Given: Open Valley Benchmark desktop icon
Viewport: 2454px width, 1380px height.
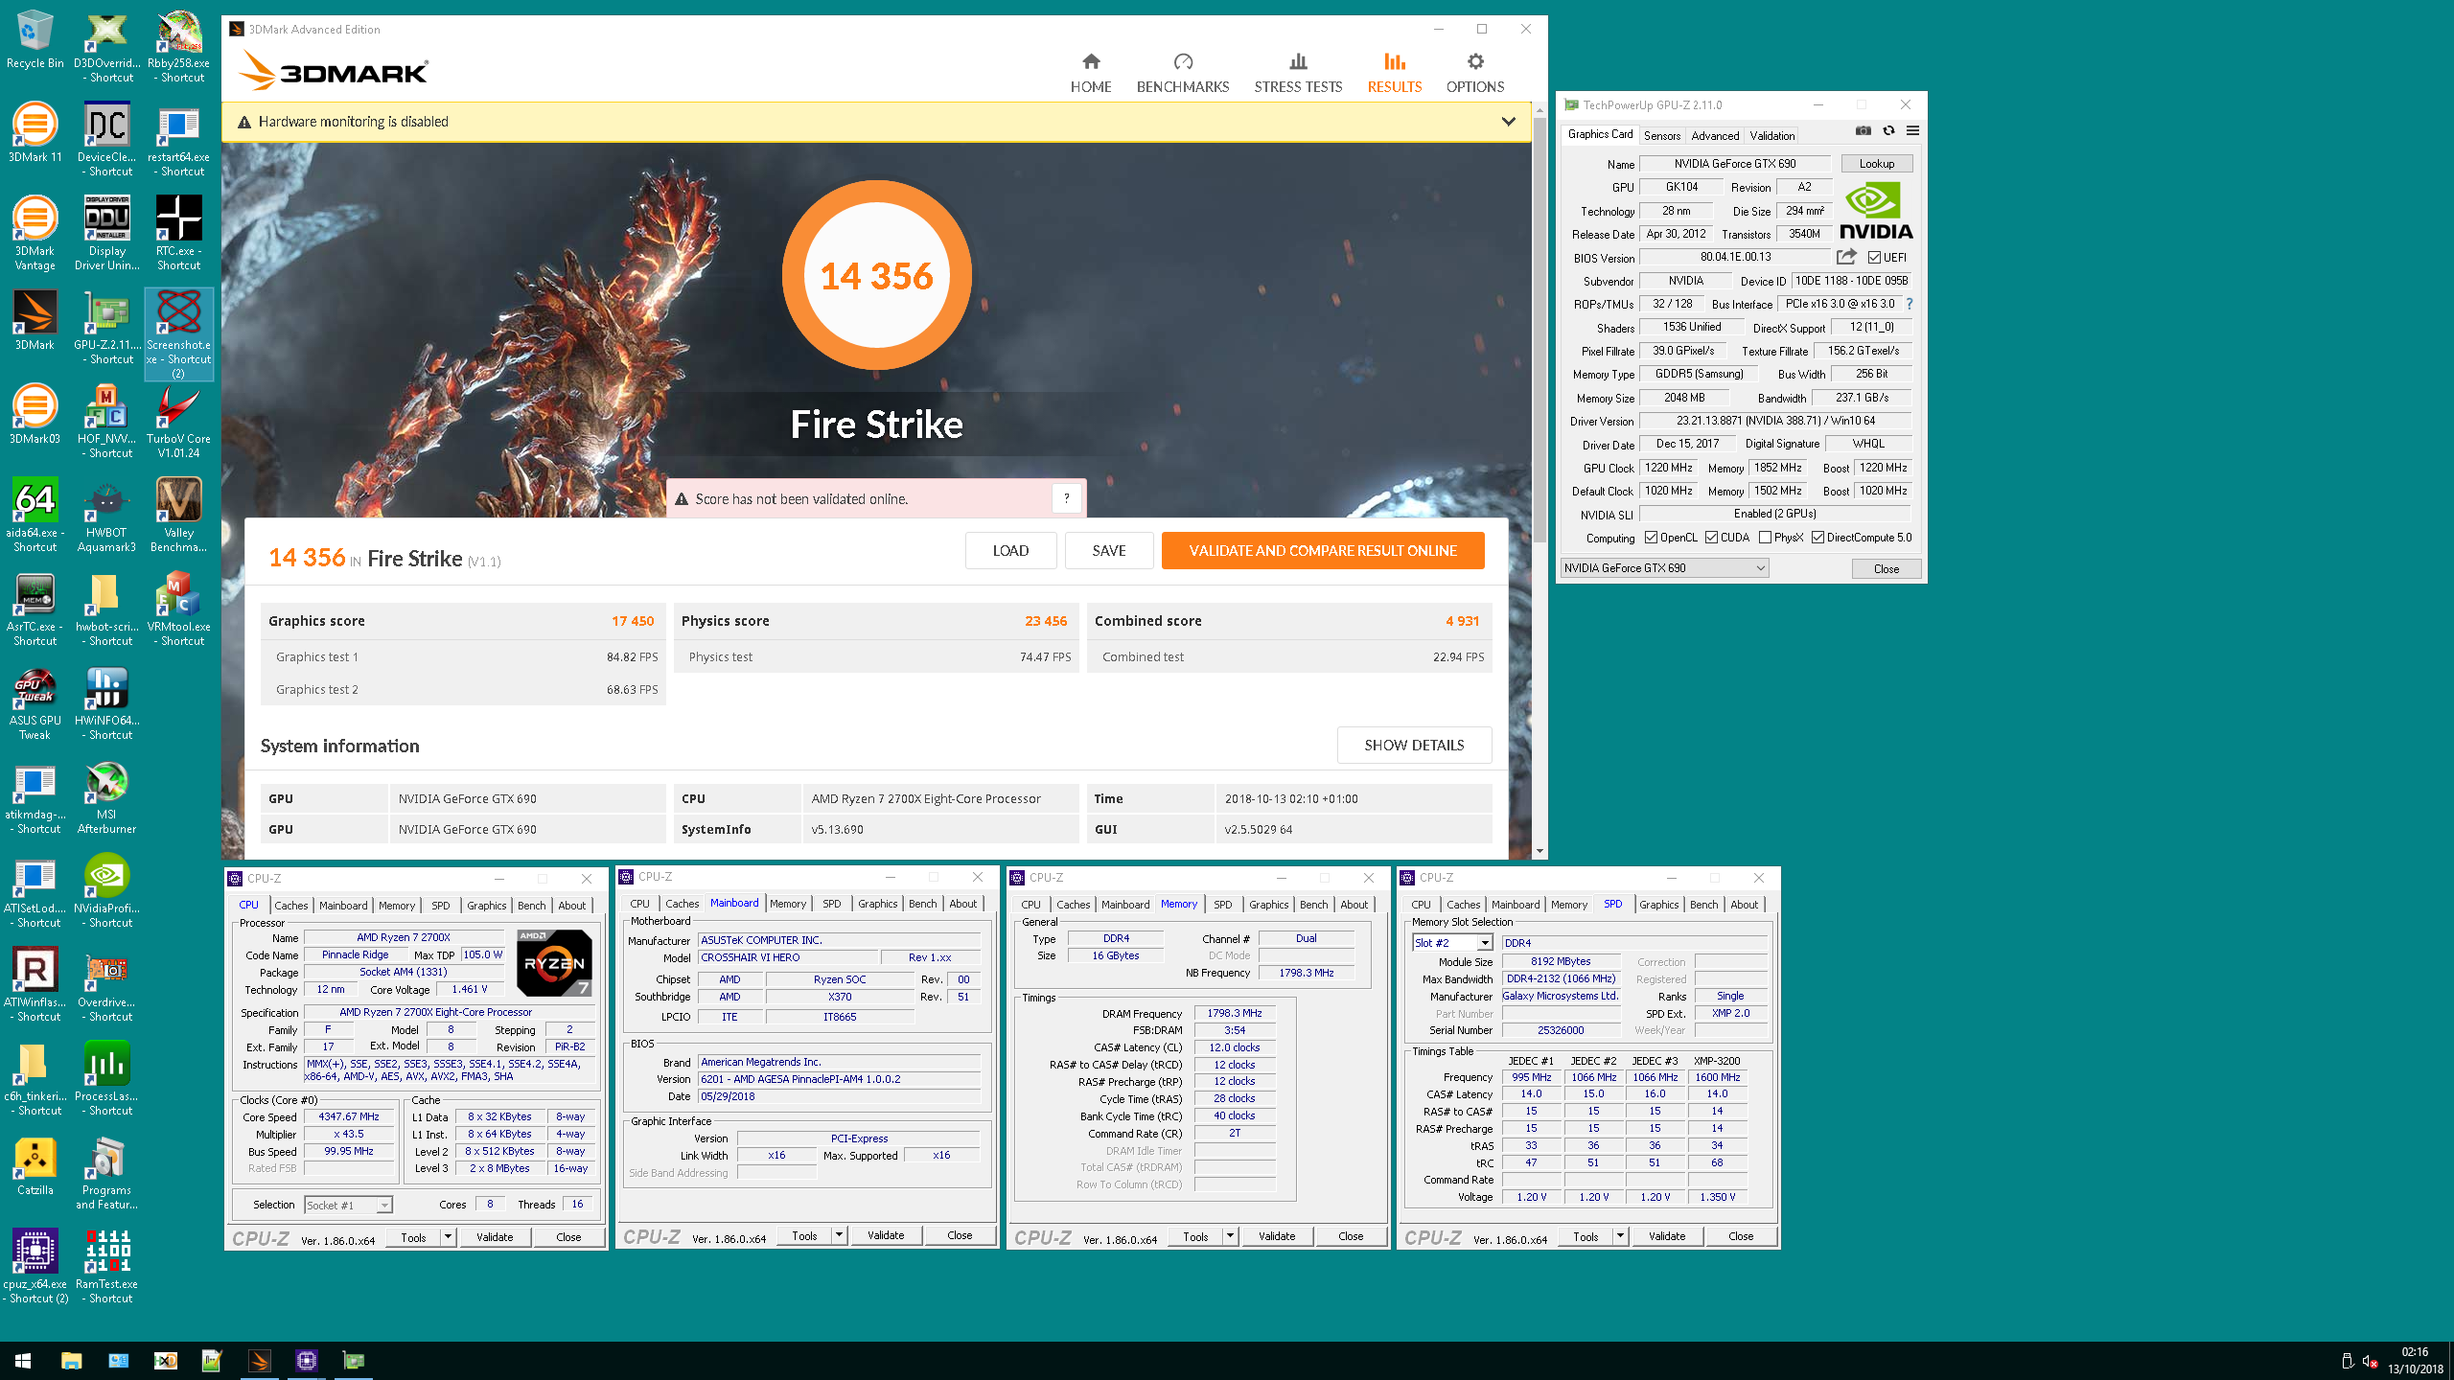Looking at the screenshot, I should point(178,517).
